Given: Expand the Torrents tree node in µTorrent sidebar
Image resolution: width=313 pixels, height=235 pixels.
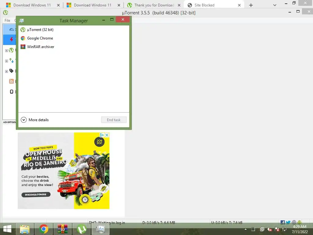Looking at the screenshot, I should [6, 50].
